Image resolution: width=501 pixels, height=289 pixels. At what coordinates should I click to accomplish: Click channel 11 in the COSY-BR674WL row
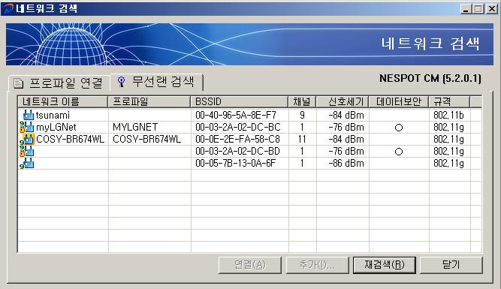[x=302, y=139]
